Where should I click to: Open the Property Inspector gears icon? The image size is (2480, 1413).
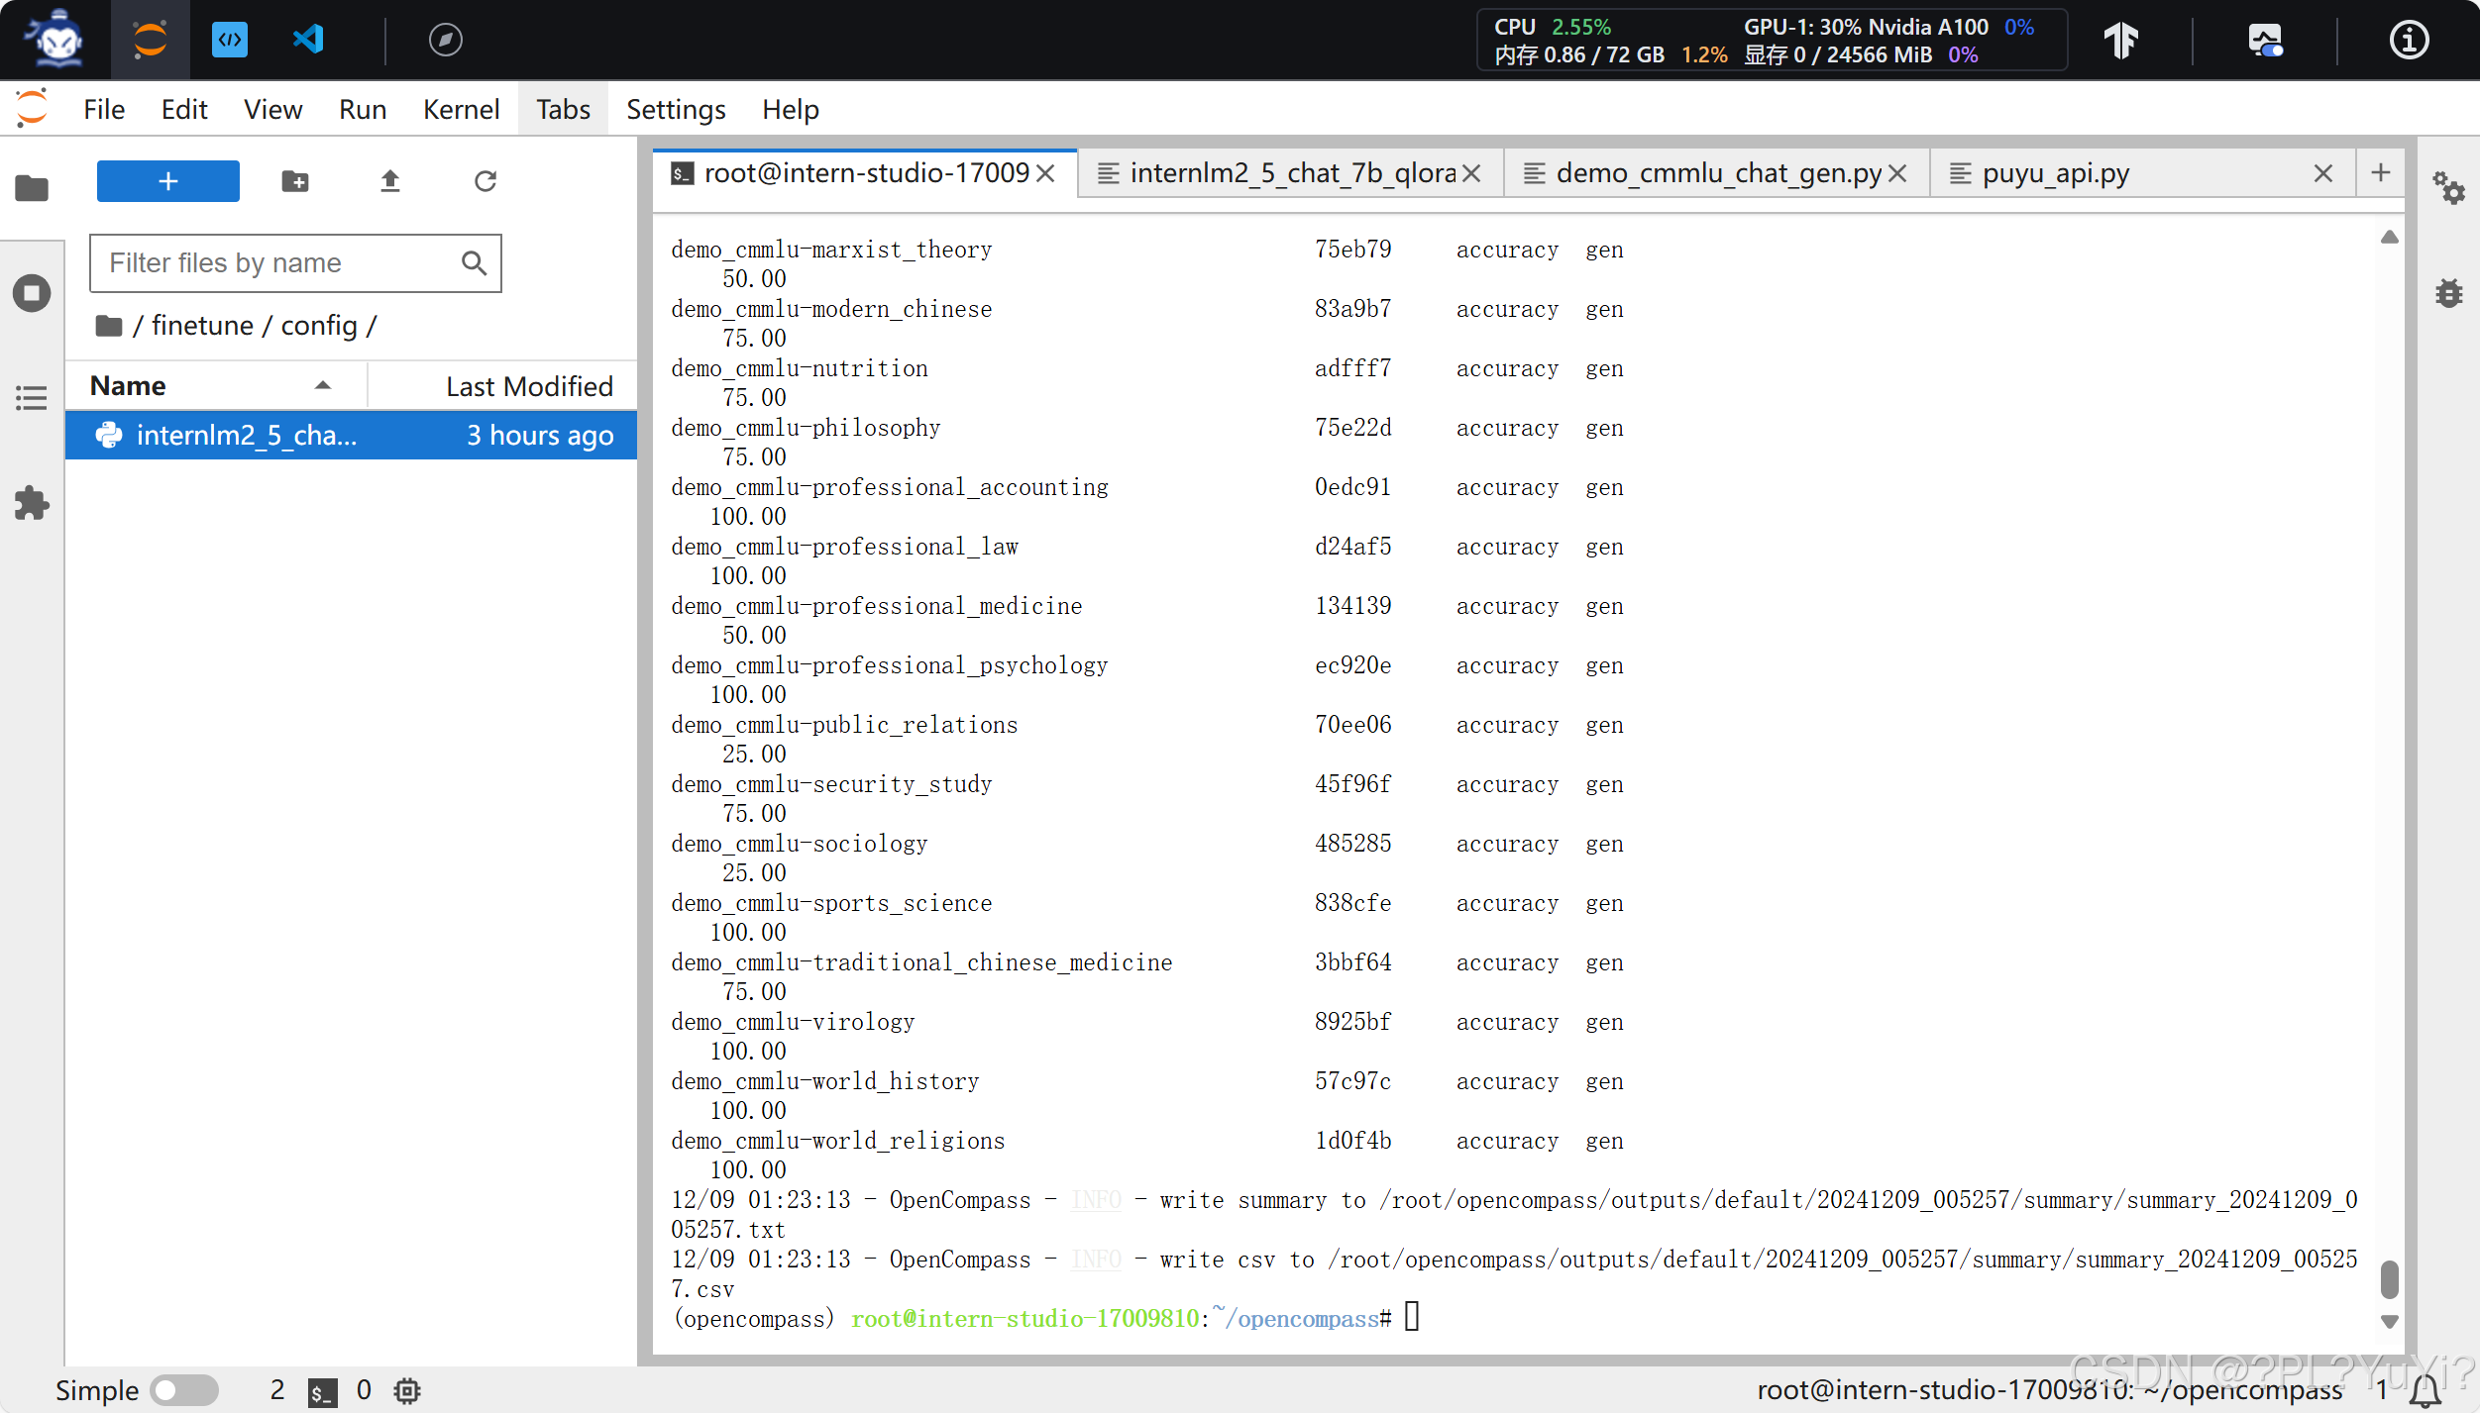[2448, 187]
